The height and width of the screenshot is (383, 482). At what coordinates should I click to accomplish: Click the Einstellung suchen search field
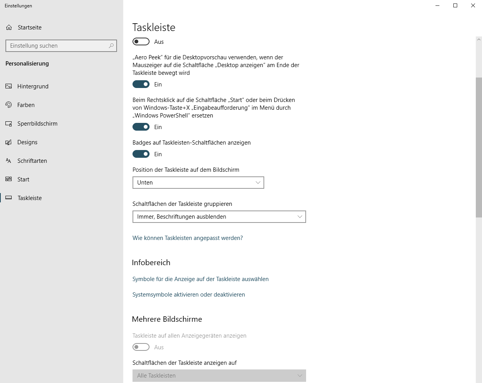58,46
